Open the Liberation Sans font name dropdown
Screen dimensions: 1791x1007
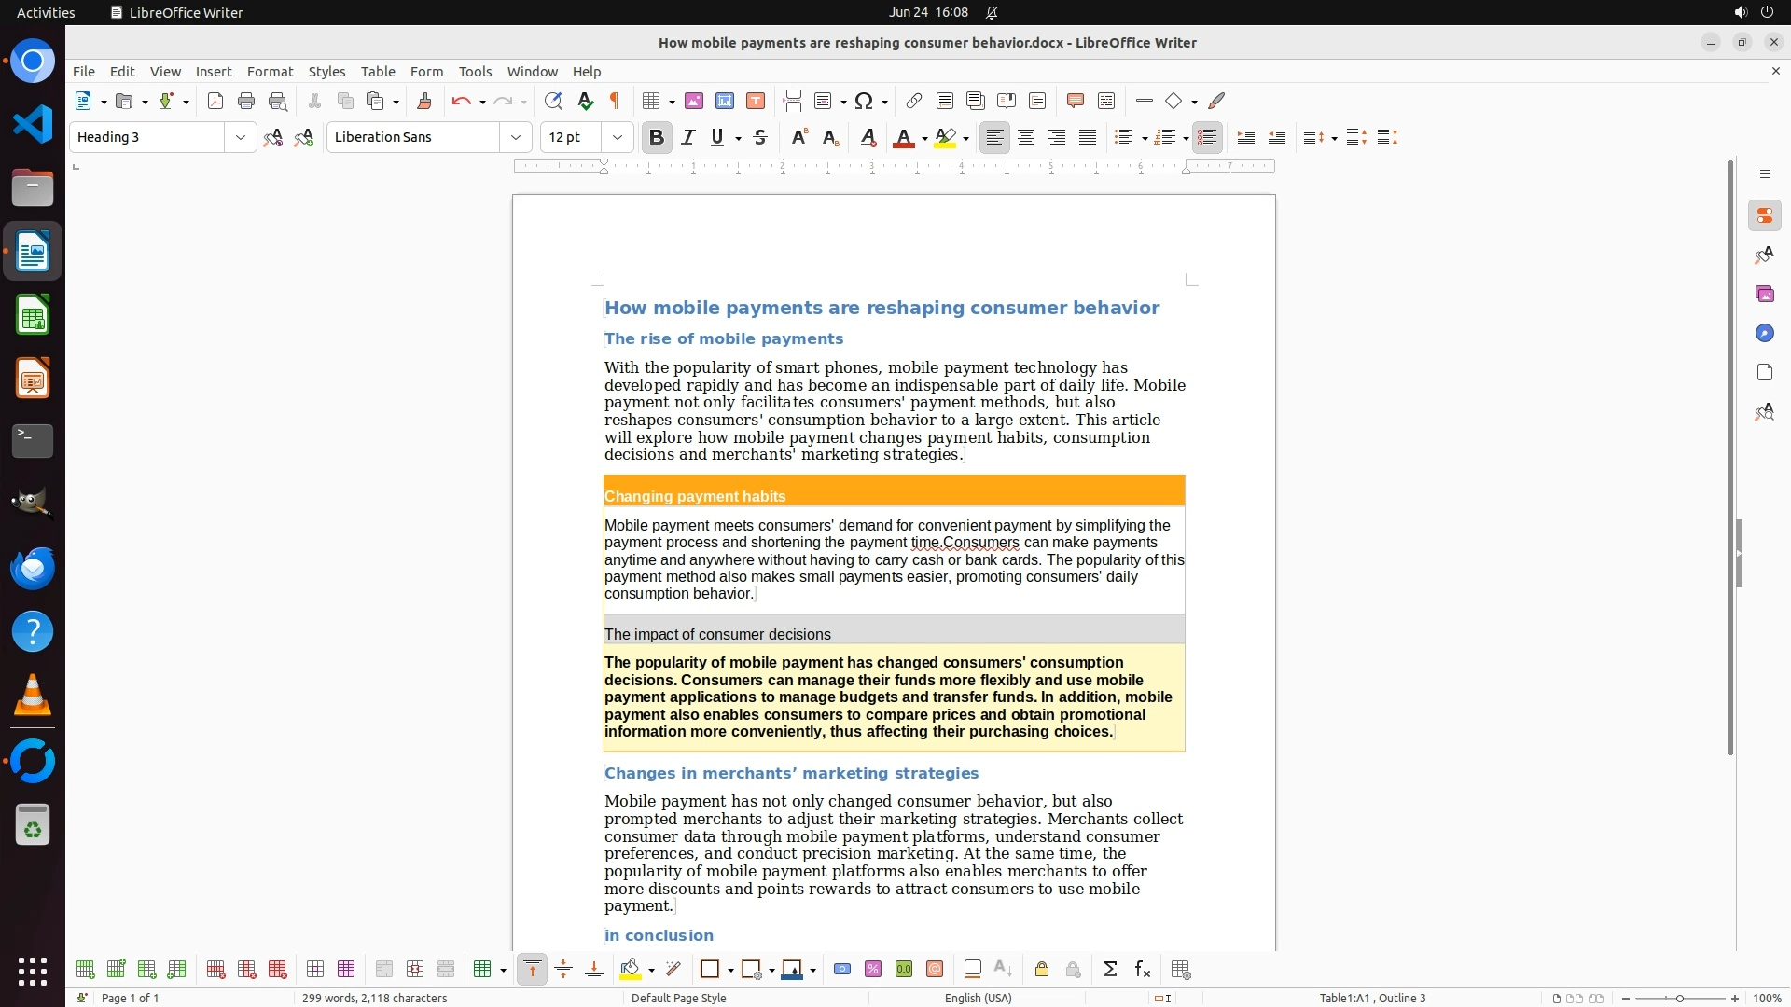pos(515,138)
